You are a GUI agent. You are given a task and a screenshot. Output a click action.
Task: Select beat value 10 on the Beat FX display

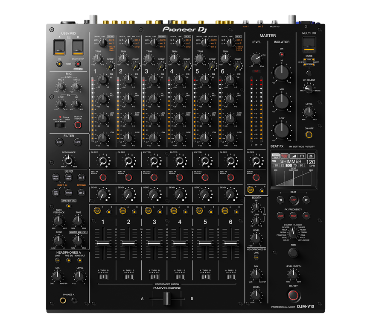[276, 165]
